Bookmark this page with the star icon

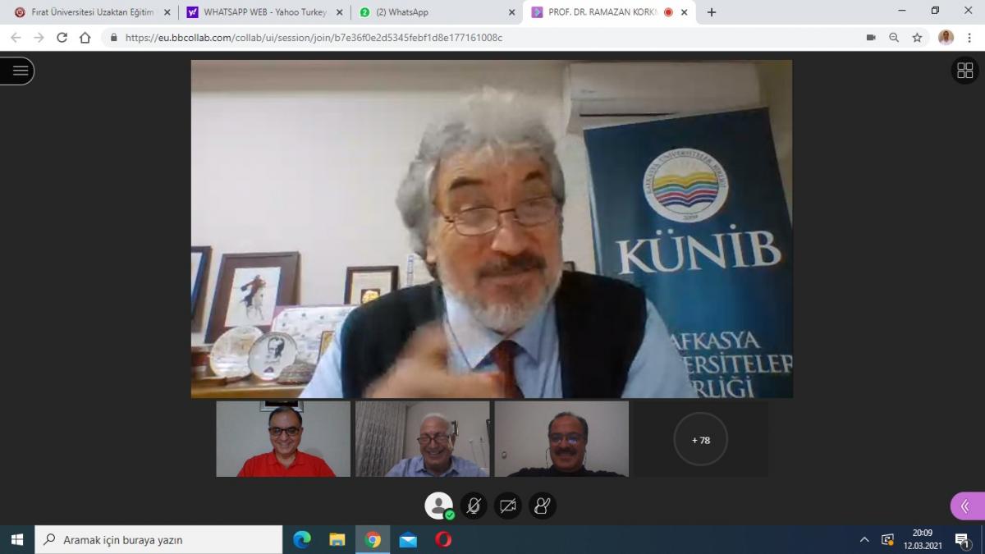click(x=917, y=38)
